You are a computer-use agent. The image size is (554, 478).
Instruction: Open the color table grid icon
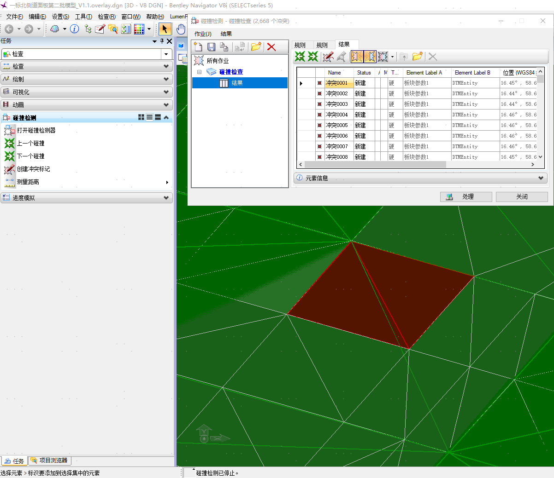coord(139,29)
